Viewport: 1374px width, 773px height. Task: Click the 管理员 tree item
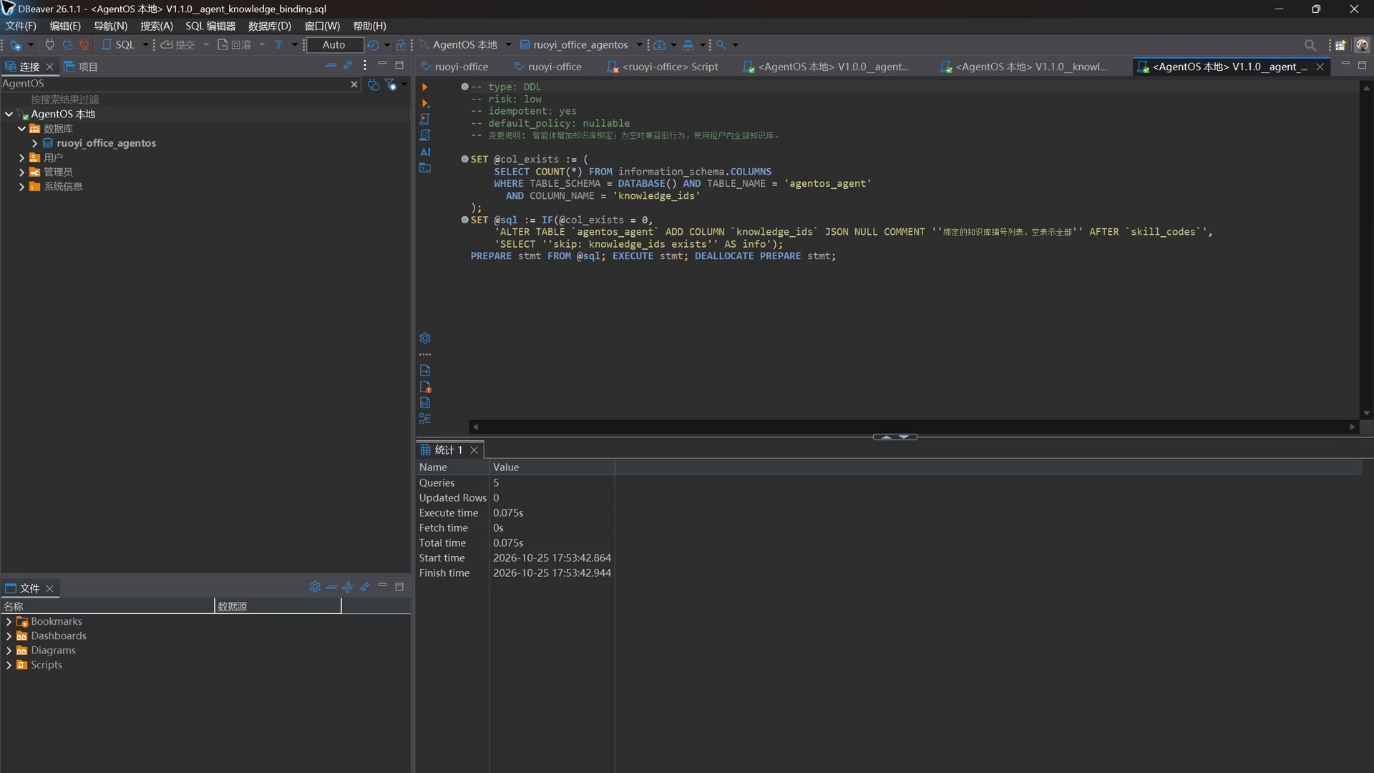[x=58, y=172]
